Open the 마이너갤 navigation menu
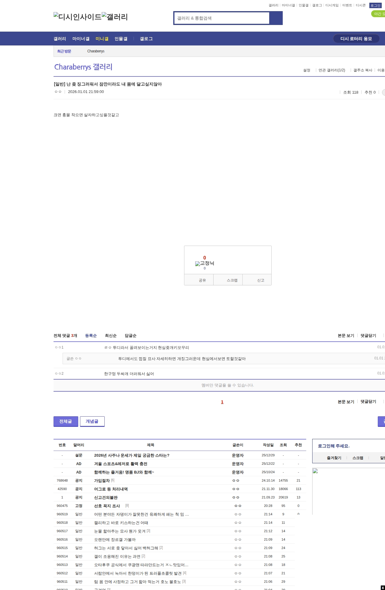385x590 pixels. (81, 39)
